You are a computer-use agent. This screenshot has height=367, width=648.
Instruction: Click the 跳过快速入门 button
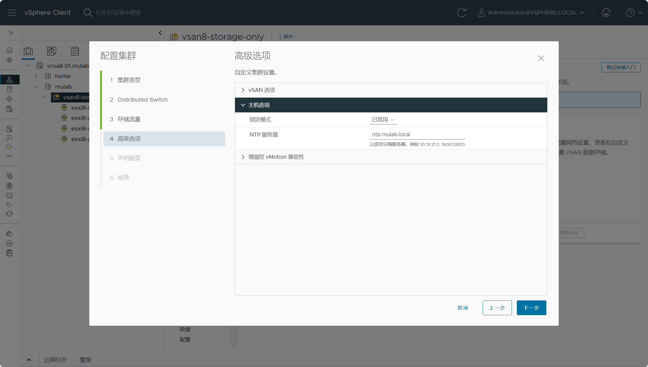[x=621, y=67]
